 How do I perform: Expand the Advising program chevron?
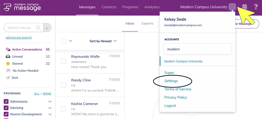pos(50,108)
